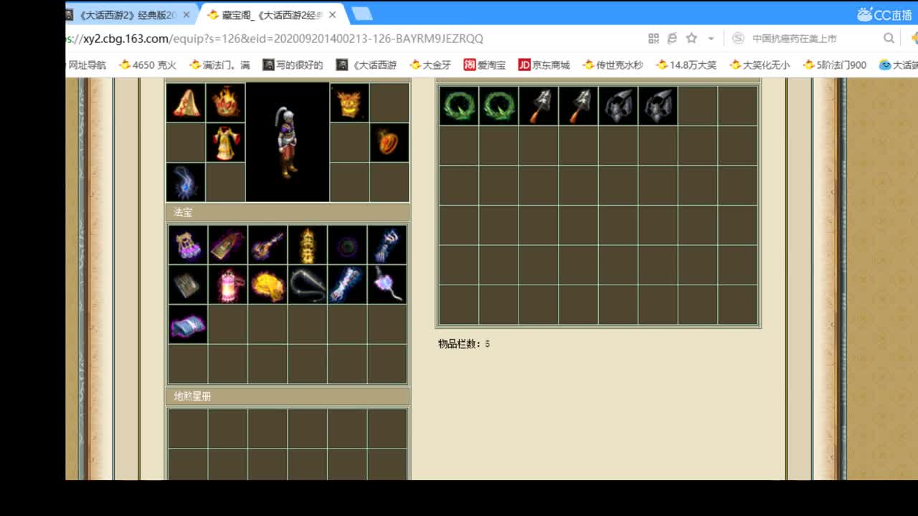The height and width of the screenshot is (516, 918).
Task: Select the golden cloud treasure icon
Action: coord(268,285)
